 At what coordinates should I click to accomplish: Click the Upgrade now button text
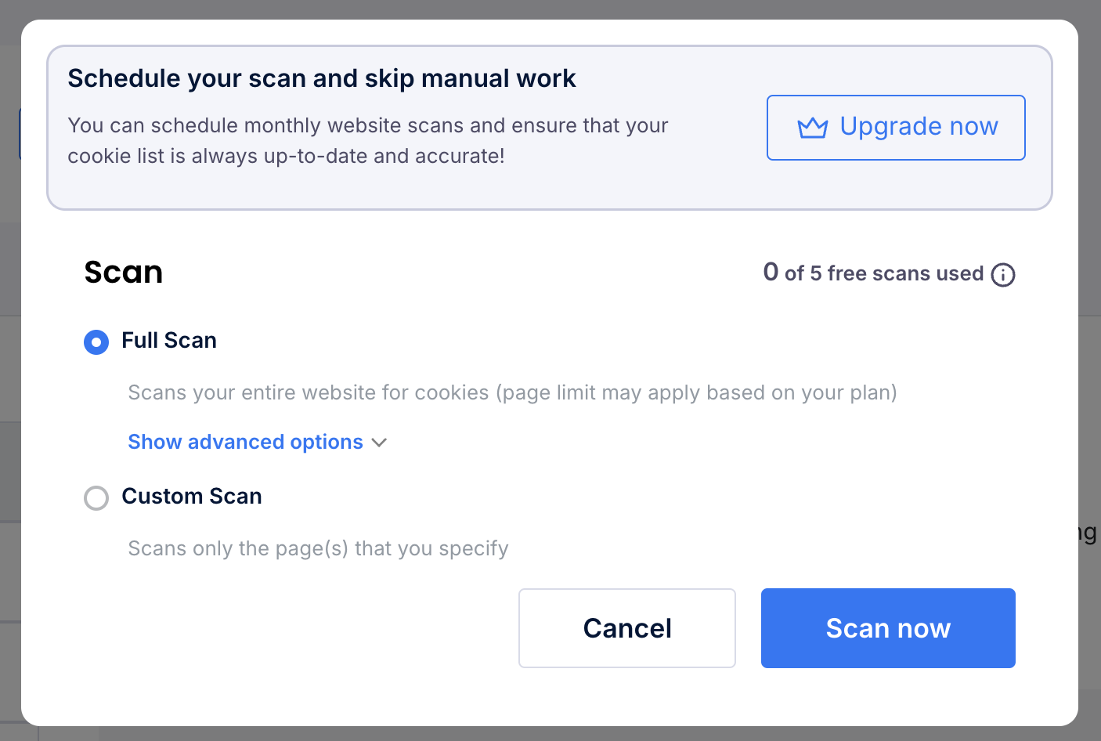(919, 126)
